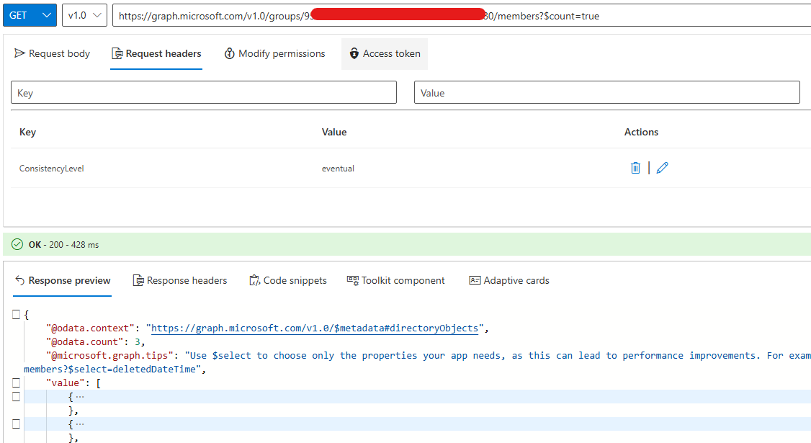Screen dimensions: 811x443
Task: Click the Toolkit component icon
Action: pyautogui.click(x=352, y=280)
